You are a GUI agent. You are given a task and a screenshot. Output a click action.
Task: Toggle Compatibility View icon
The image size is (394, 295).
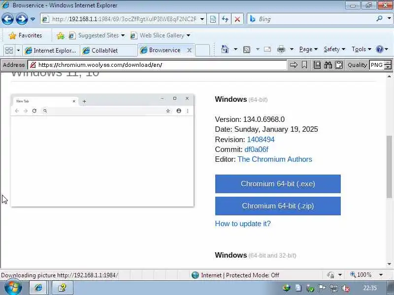[213, 19]
